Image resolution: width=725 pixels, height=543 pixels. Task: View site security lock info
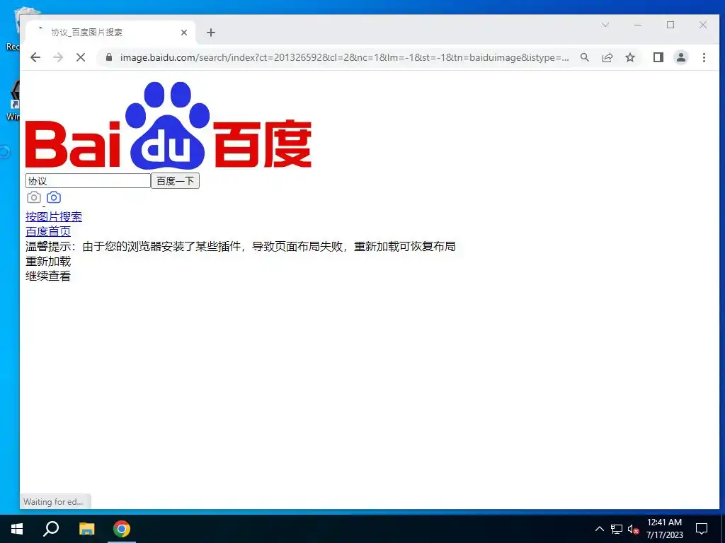[x=109, y=57]
